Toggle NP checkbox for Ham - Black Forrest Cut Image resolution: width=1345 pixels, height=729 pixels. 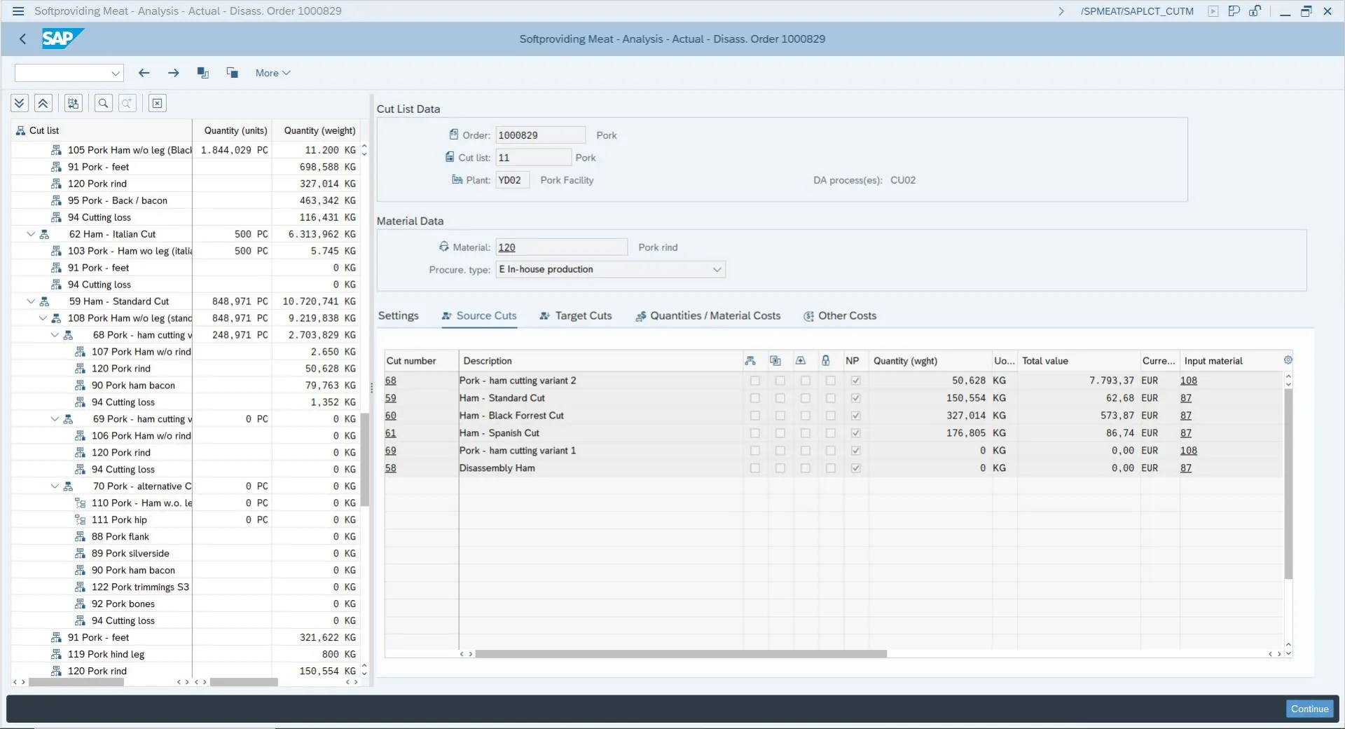point(855,416)
